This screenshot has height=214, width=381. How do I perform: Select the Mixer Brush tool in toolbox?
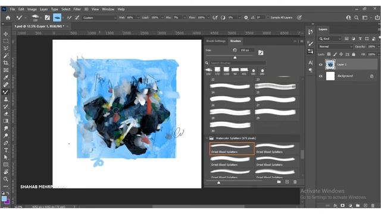(5, 92)
